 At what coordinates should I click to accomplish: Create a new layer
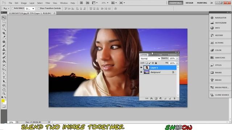point(170,98)
